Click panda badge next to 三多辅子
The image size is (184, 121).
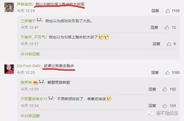click(39, 20)
